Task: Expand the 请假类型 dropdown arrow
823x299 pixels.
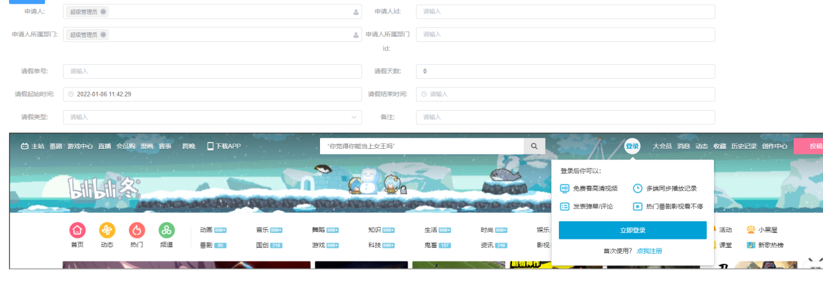Action: [354, 117]
